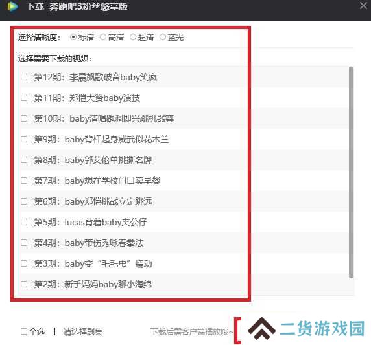Select 标清 quality option
Image resolution: width=371 pixels, height=345 pixels.
73,37
